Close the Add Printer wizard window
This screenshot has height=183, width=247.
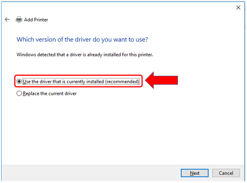(238, 7)
